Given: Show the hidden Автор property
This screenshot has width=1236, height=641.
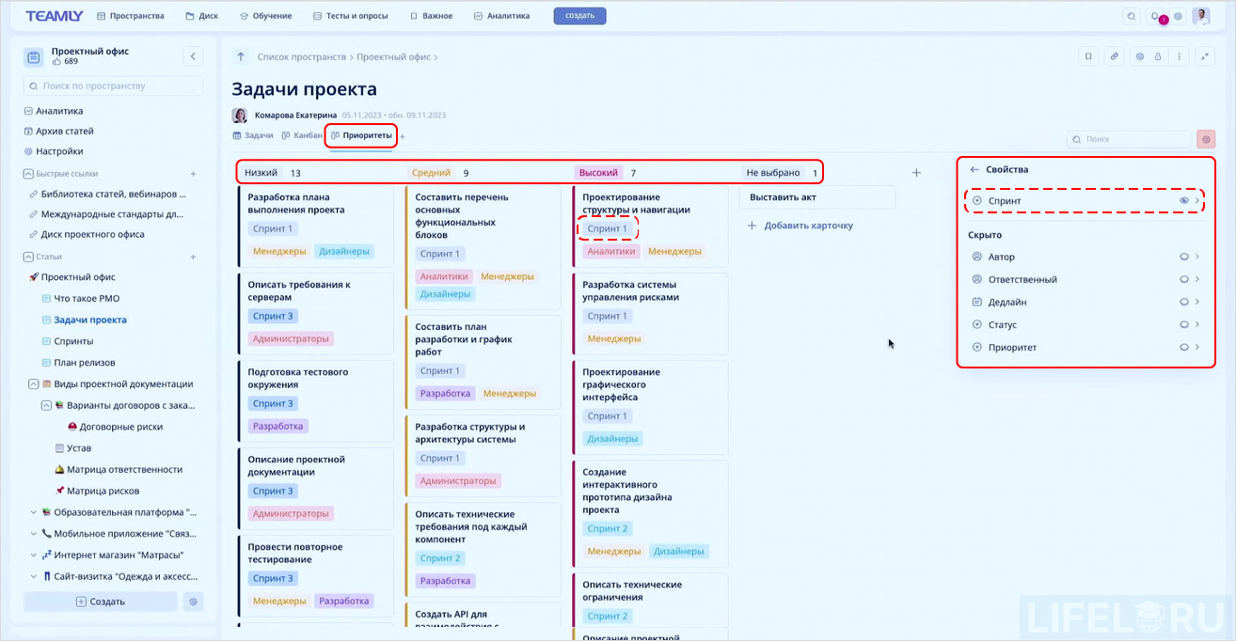Looking at the screenshot, I should click(x=1185, y=256).
